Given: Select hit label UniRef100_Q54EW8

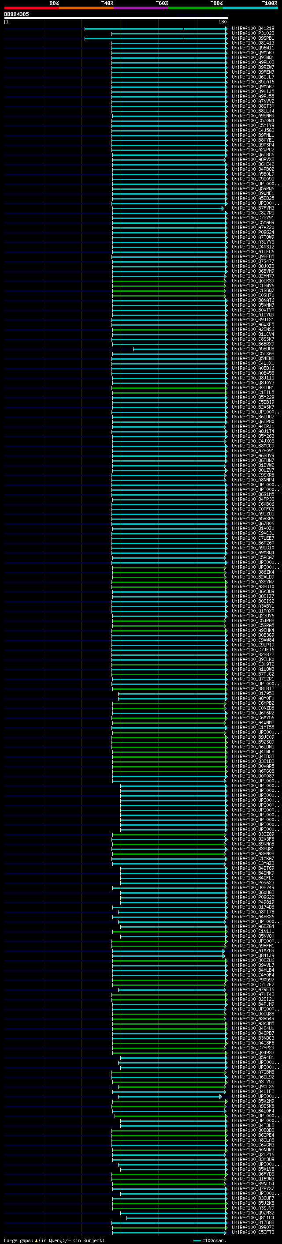Looking at the screenshot, I should (252, 358).
